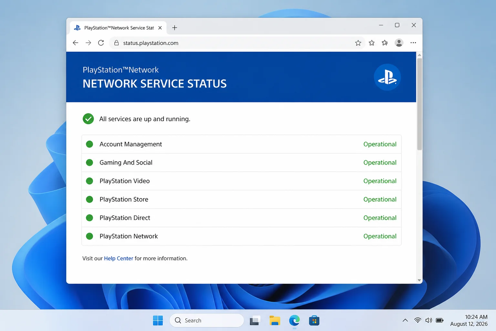Expand the Account Management service row

click(242, 144)
